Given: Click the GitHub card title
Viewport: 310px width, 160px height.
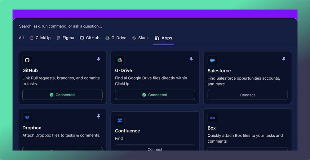Looking at the screenshot, I should pyautogui.click(x=30, y=70).
